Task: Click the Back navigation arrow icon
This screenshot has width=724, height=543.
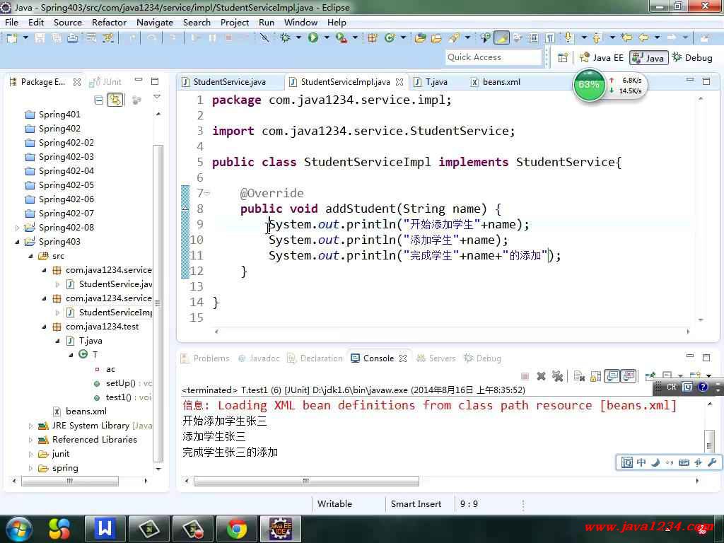Action: [x=643, y=38]
